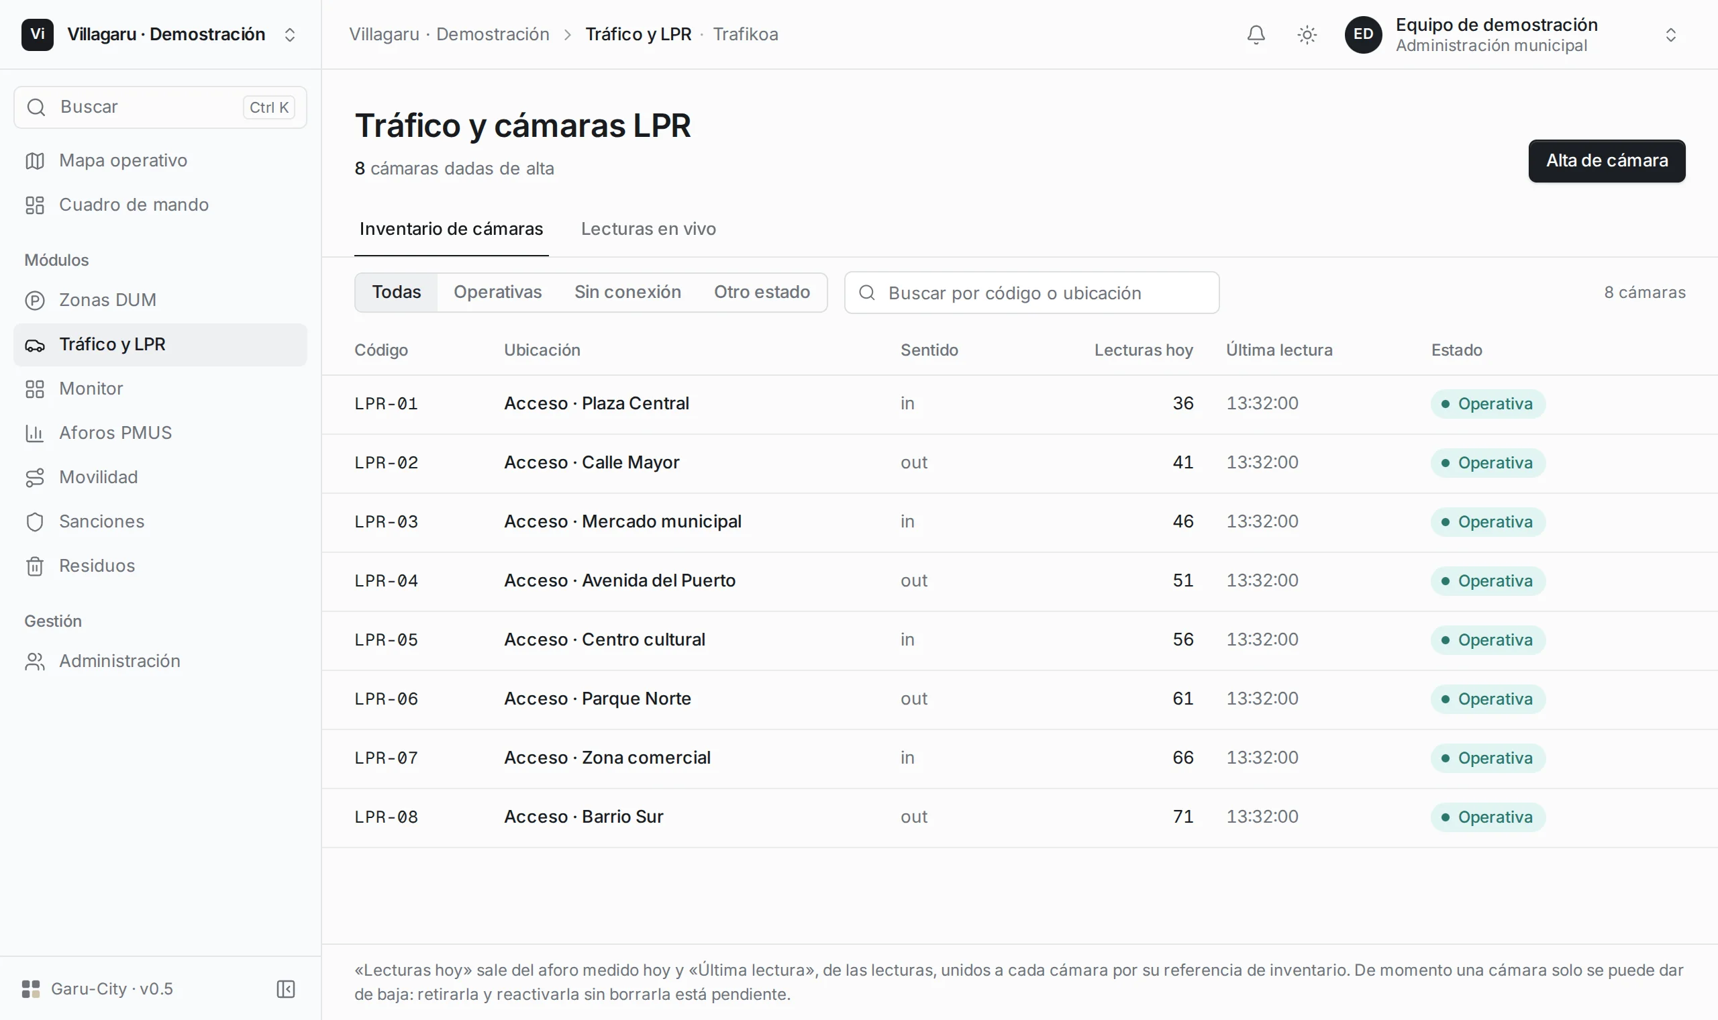Click the Movilidad route icon

pyautogui.click(x=35, y=477)
